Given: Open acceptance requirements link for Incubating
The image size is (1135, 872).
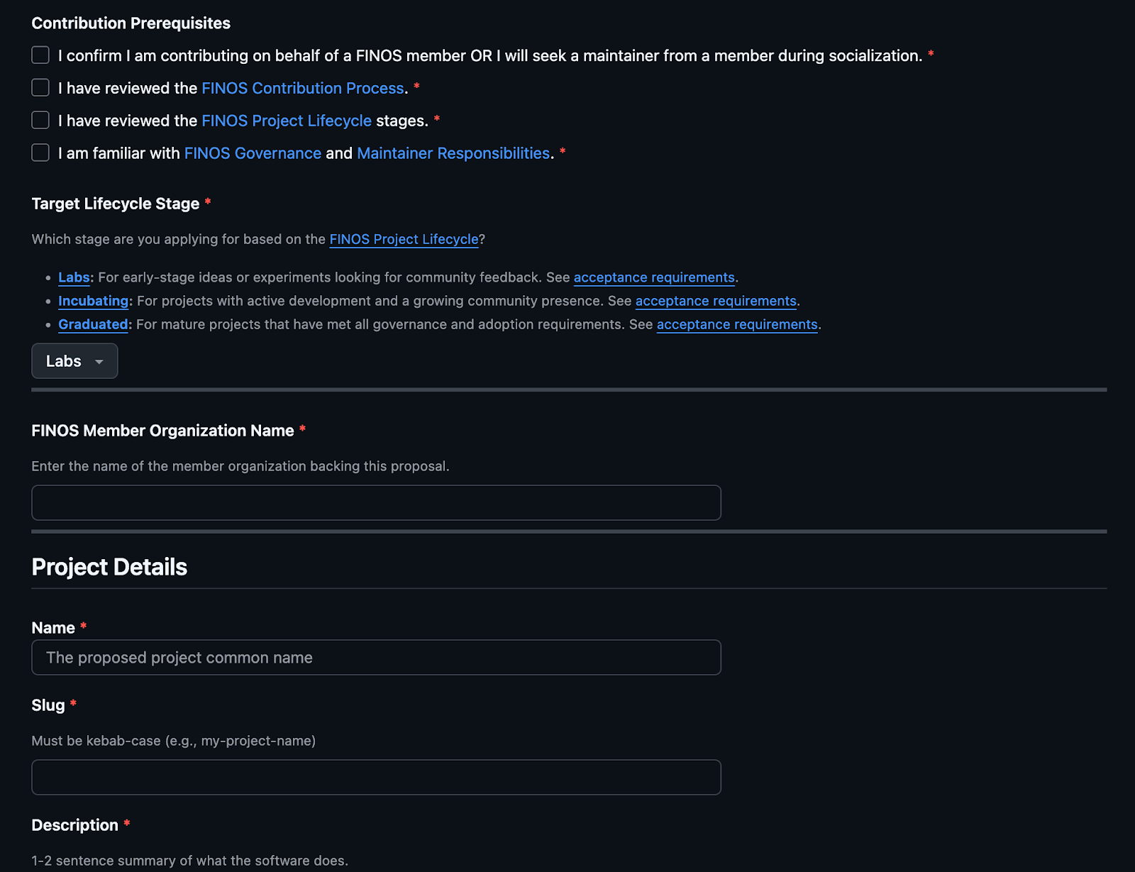Looking at the screenshot, I should 716,301.
